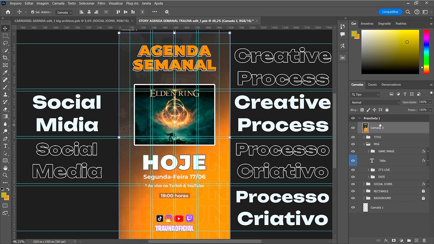434x244 pixels.
Task: Select the Pen tool
Action: [5, 139]
